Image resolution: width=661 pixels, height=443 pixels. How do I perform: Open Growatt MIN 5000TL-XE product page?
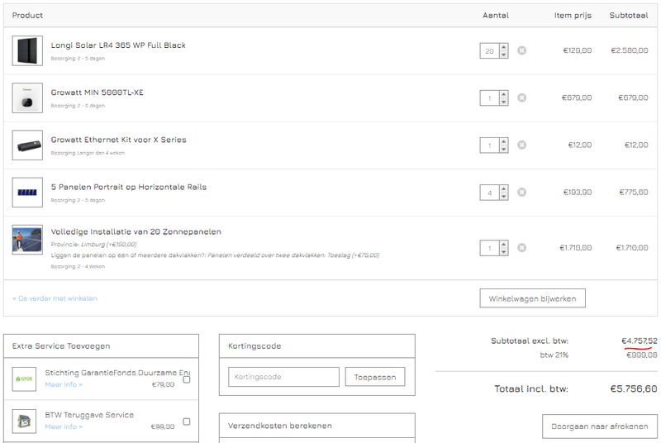click(97, 93)
